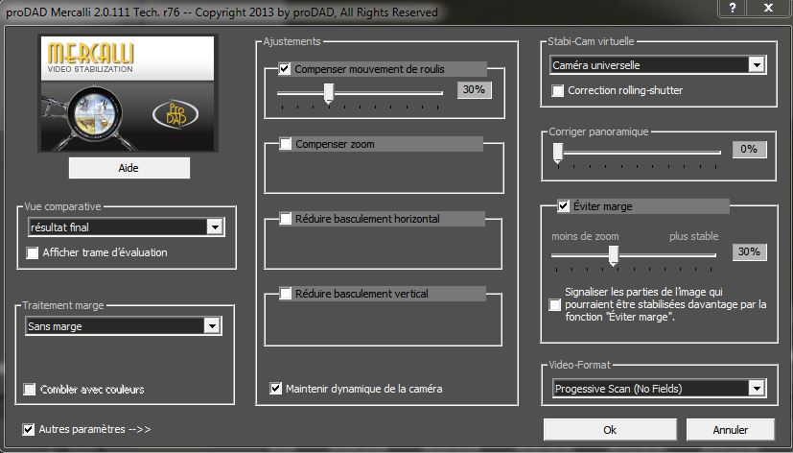Click the 30% roll compensation value field
Image resolution: width=793 pixels, height=453 pixels.
point(475,89)
